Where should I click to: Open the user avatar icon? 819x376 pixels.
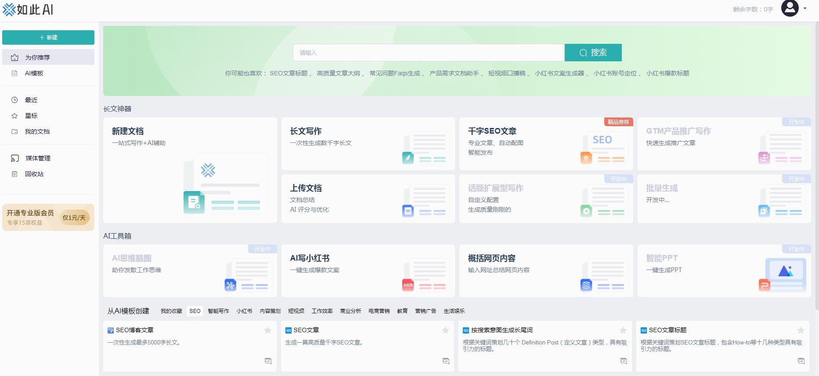[x=790, y=8]
